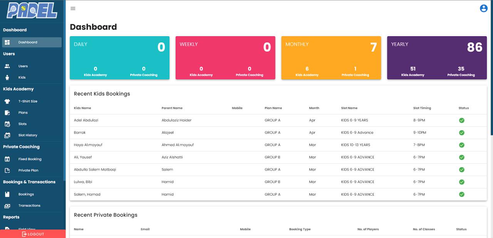Select the DAILY stats card
This screenshot has height=238, width=493.
click(x=119, y=58)
